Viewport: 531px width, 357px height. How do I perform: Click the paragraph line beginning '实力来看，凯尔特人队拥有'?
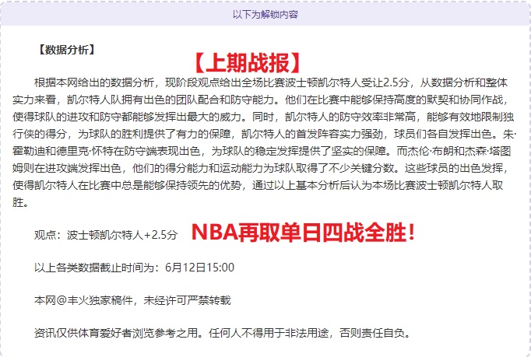(x=261, y=100)
